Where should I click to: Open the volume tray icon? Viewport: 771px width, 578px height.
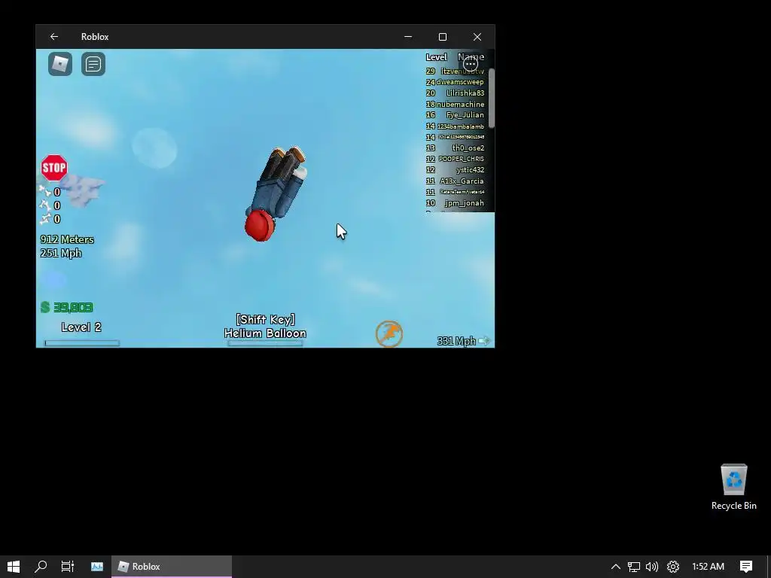tap(652, 567)
